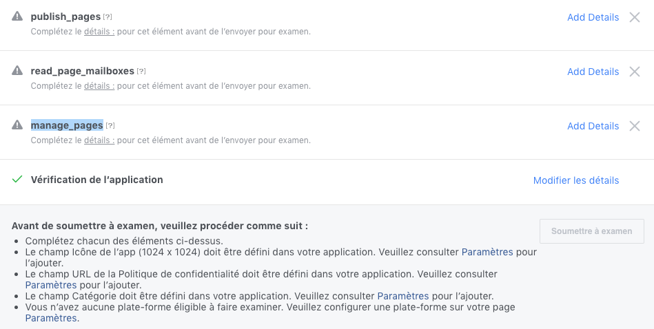
Task: Open [?] help tooltip for manage_pages
Action: click(110, 125)
